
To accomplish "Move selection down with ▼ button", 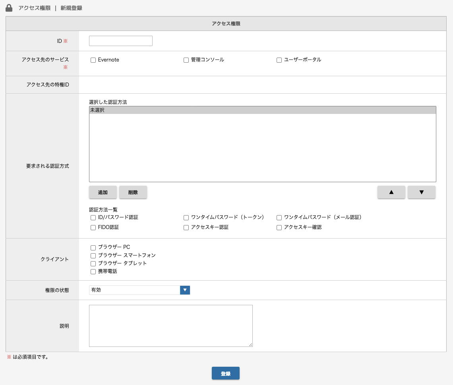I will 422,192.
